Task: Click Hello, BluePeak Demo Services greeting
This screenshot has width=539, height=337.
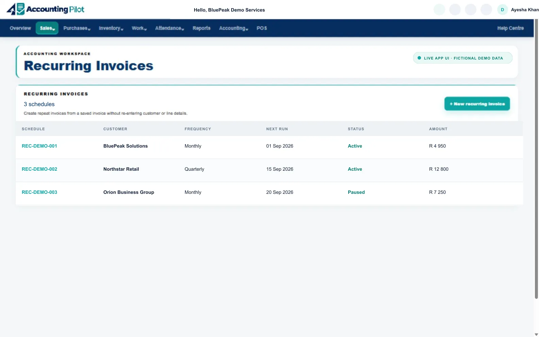Action: (229, 10)
